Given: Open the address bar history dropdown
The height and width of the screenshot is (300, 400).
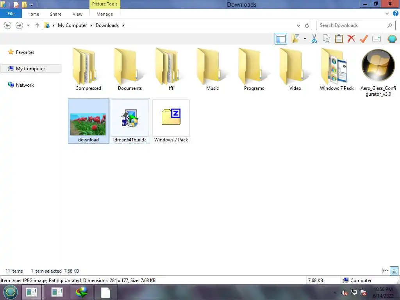Looking at the screenshot, I should [298, 25].
